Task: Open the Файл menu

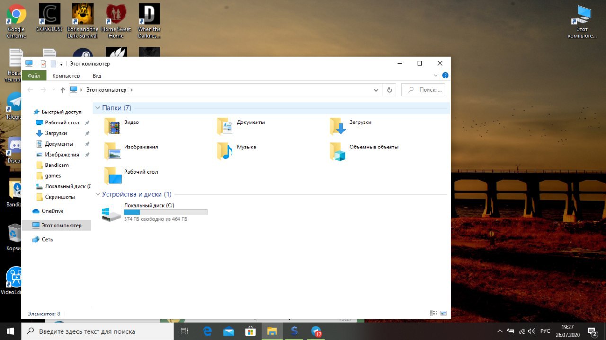Action: click(x=34, y=76)
